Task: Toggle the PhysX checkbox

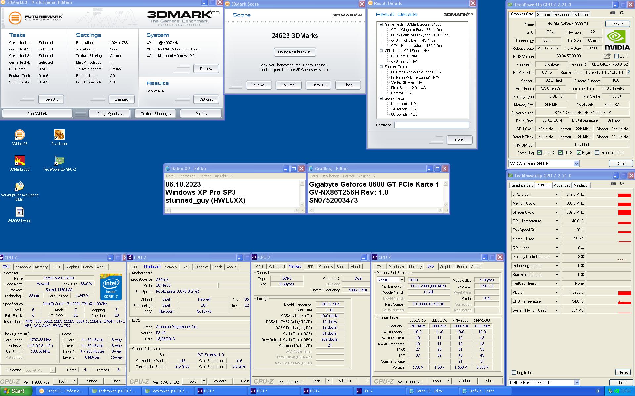Action: (579, 153)
